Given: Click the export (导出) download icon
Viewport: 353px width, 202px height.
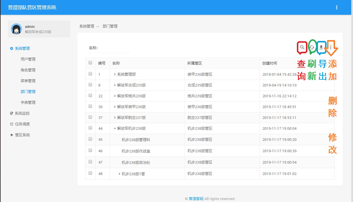Looking at the screenshot, I should 321,47.
